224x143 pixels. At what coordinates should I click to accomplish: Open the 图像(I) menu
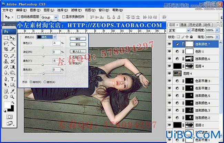(35, 10)
